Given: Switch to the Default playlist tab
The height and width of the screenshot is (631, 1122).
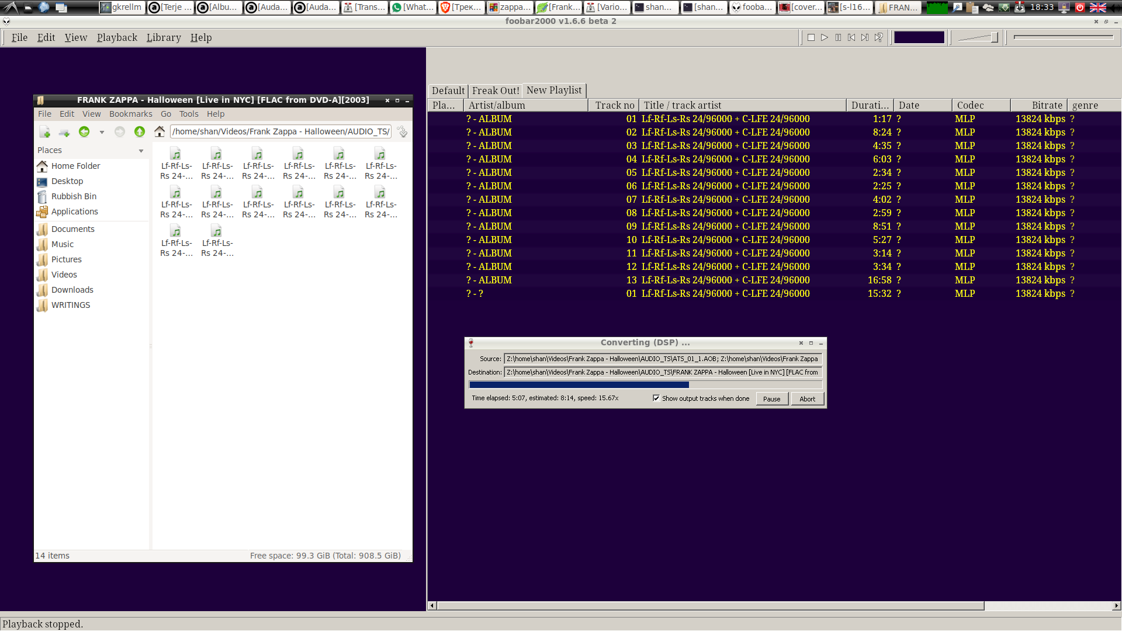Looking at the screenshot, I should [448, 91].
